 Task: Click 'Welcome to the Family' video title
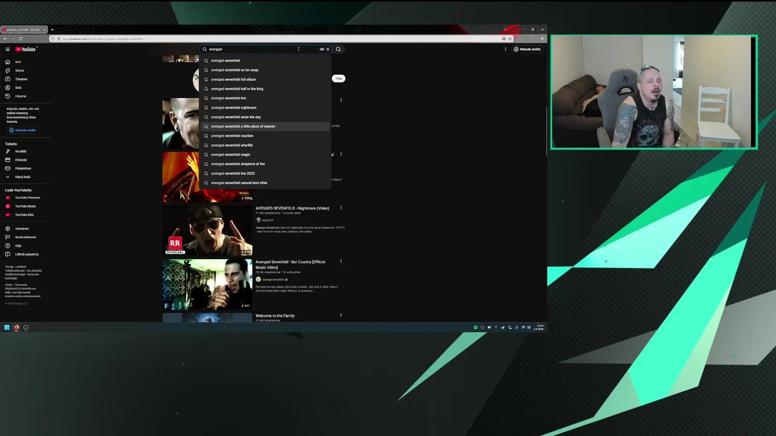tap(275, 315)
